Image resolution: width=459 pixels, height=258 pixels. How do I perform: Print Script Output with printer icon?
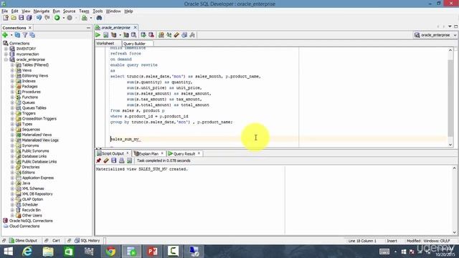point(121,161)
